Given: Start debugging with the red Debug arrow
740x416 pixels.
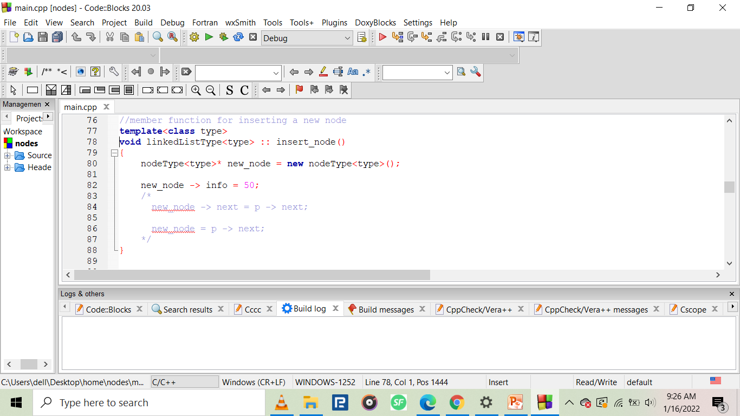Looking at the screenshot, I should [382, 37].
